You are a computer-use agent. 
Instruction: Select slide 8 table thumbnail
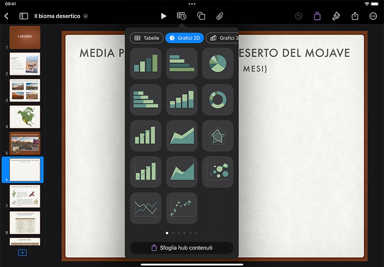point(25,223)
